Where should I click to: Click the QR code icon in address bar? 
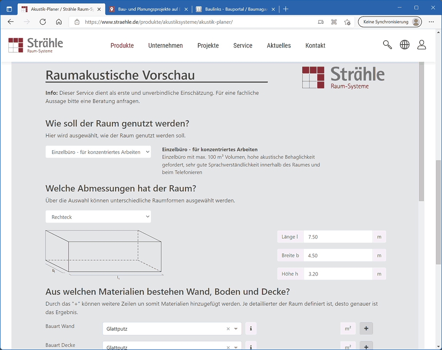(x=334, y=22)
